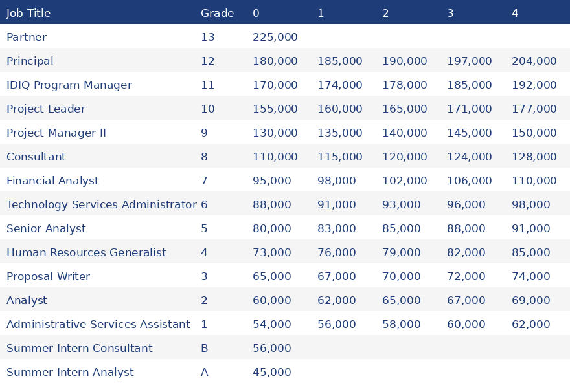Select the Financial Analyst row title
Image resolution: width=570 pixels, height=383 pixels.
tap(52, 181)
